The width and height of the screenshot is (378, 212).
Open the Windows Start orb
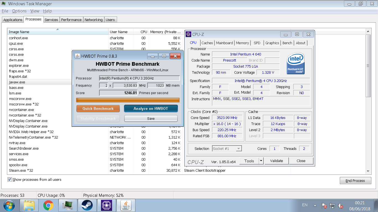pos(9,205)
